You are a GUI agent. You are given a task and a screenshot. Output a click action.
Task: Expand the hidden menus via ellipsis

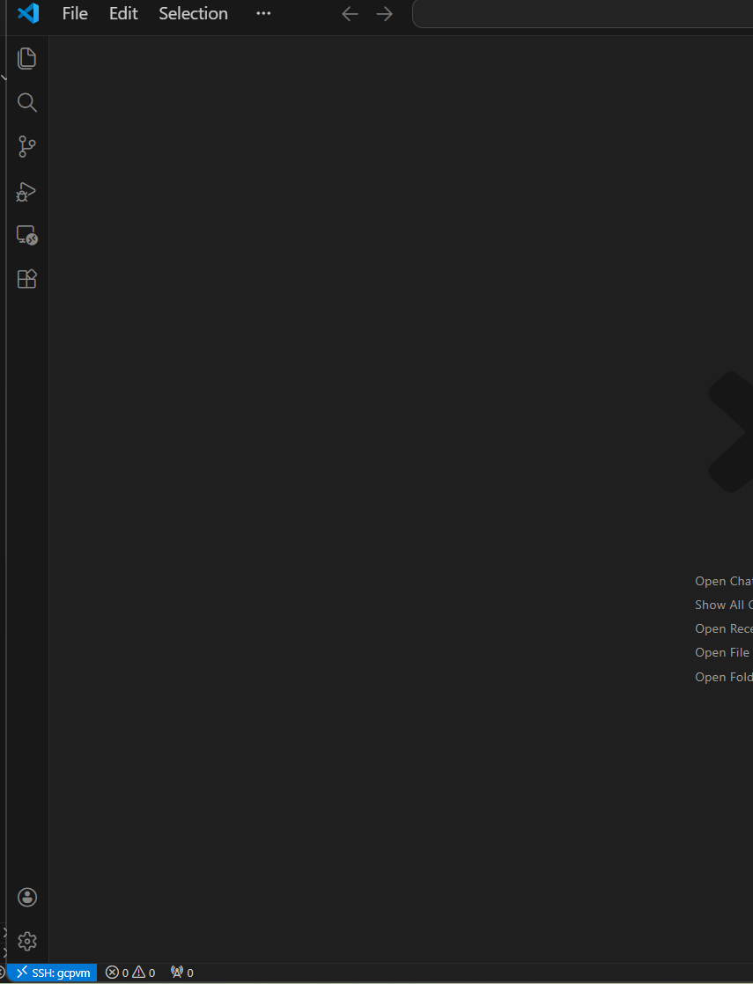point(263,13)
